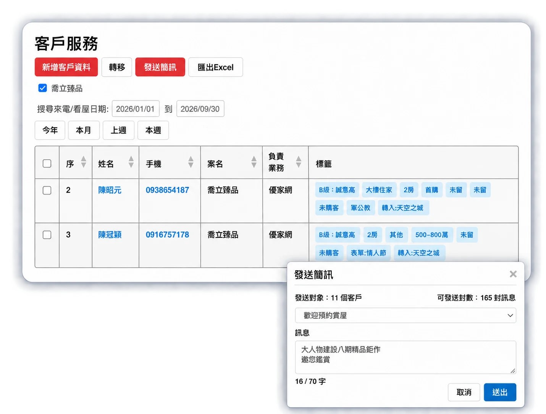Click 轉入:天空之城 tag in 陳冠穎's row
This screenshot has width=546, height=414.
click(419, 253)
